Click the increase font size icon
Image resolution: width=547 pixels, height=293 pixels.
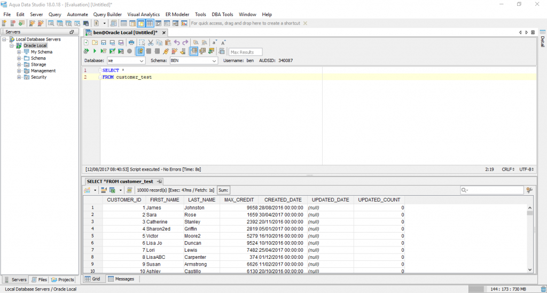223,43
